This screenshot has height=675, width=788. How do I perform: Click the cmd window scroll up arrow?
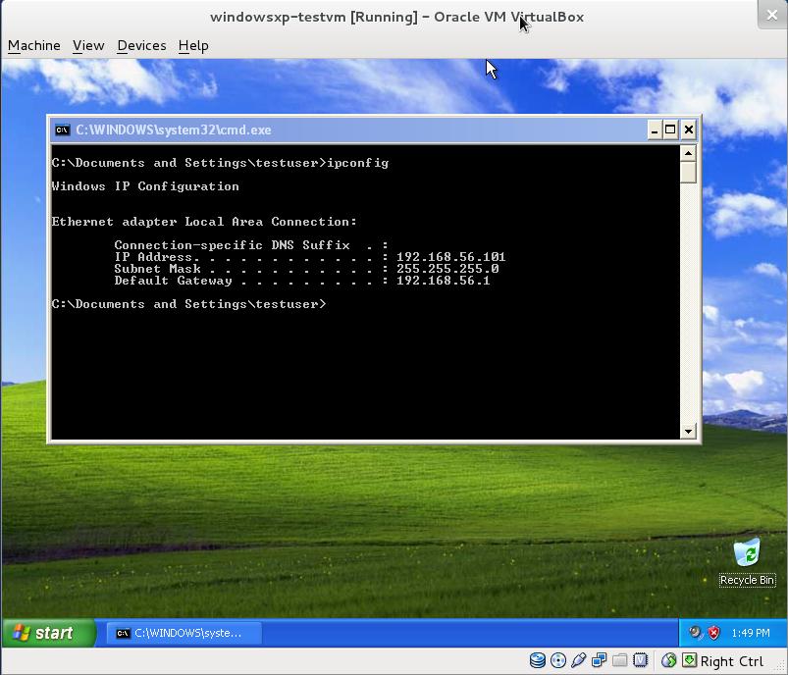click(688, 152)
